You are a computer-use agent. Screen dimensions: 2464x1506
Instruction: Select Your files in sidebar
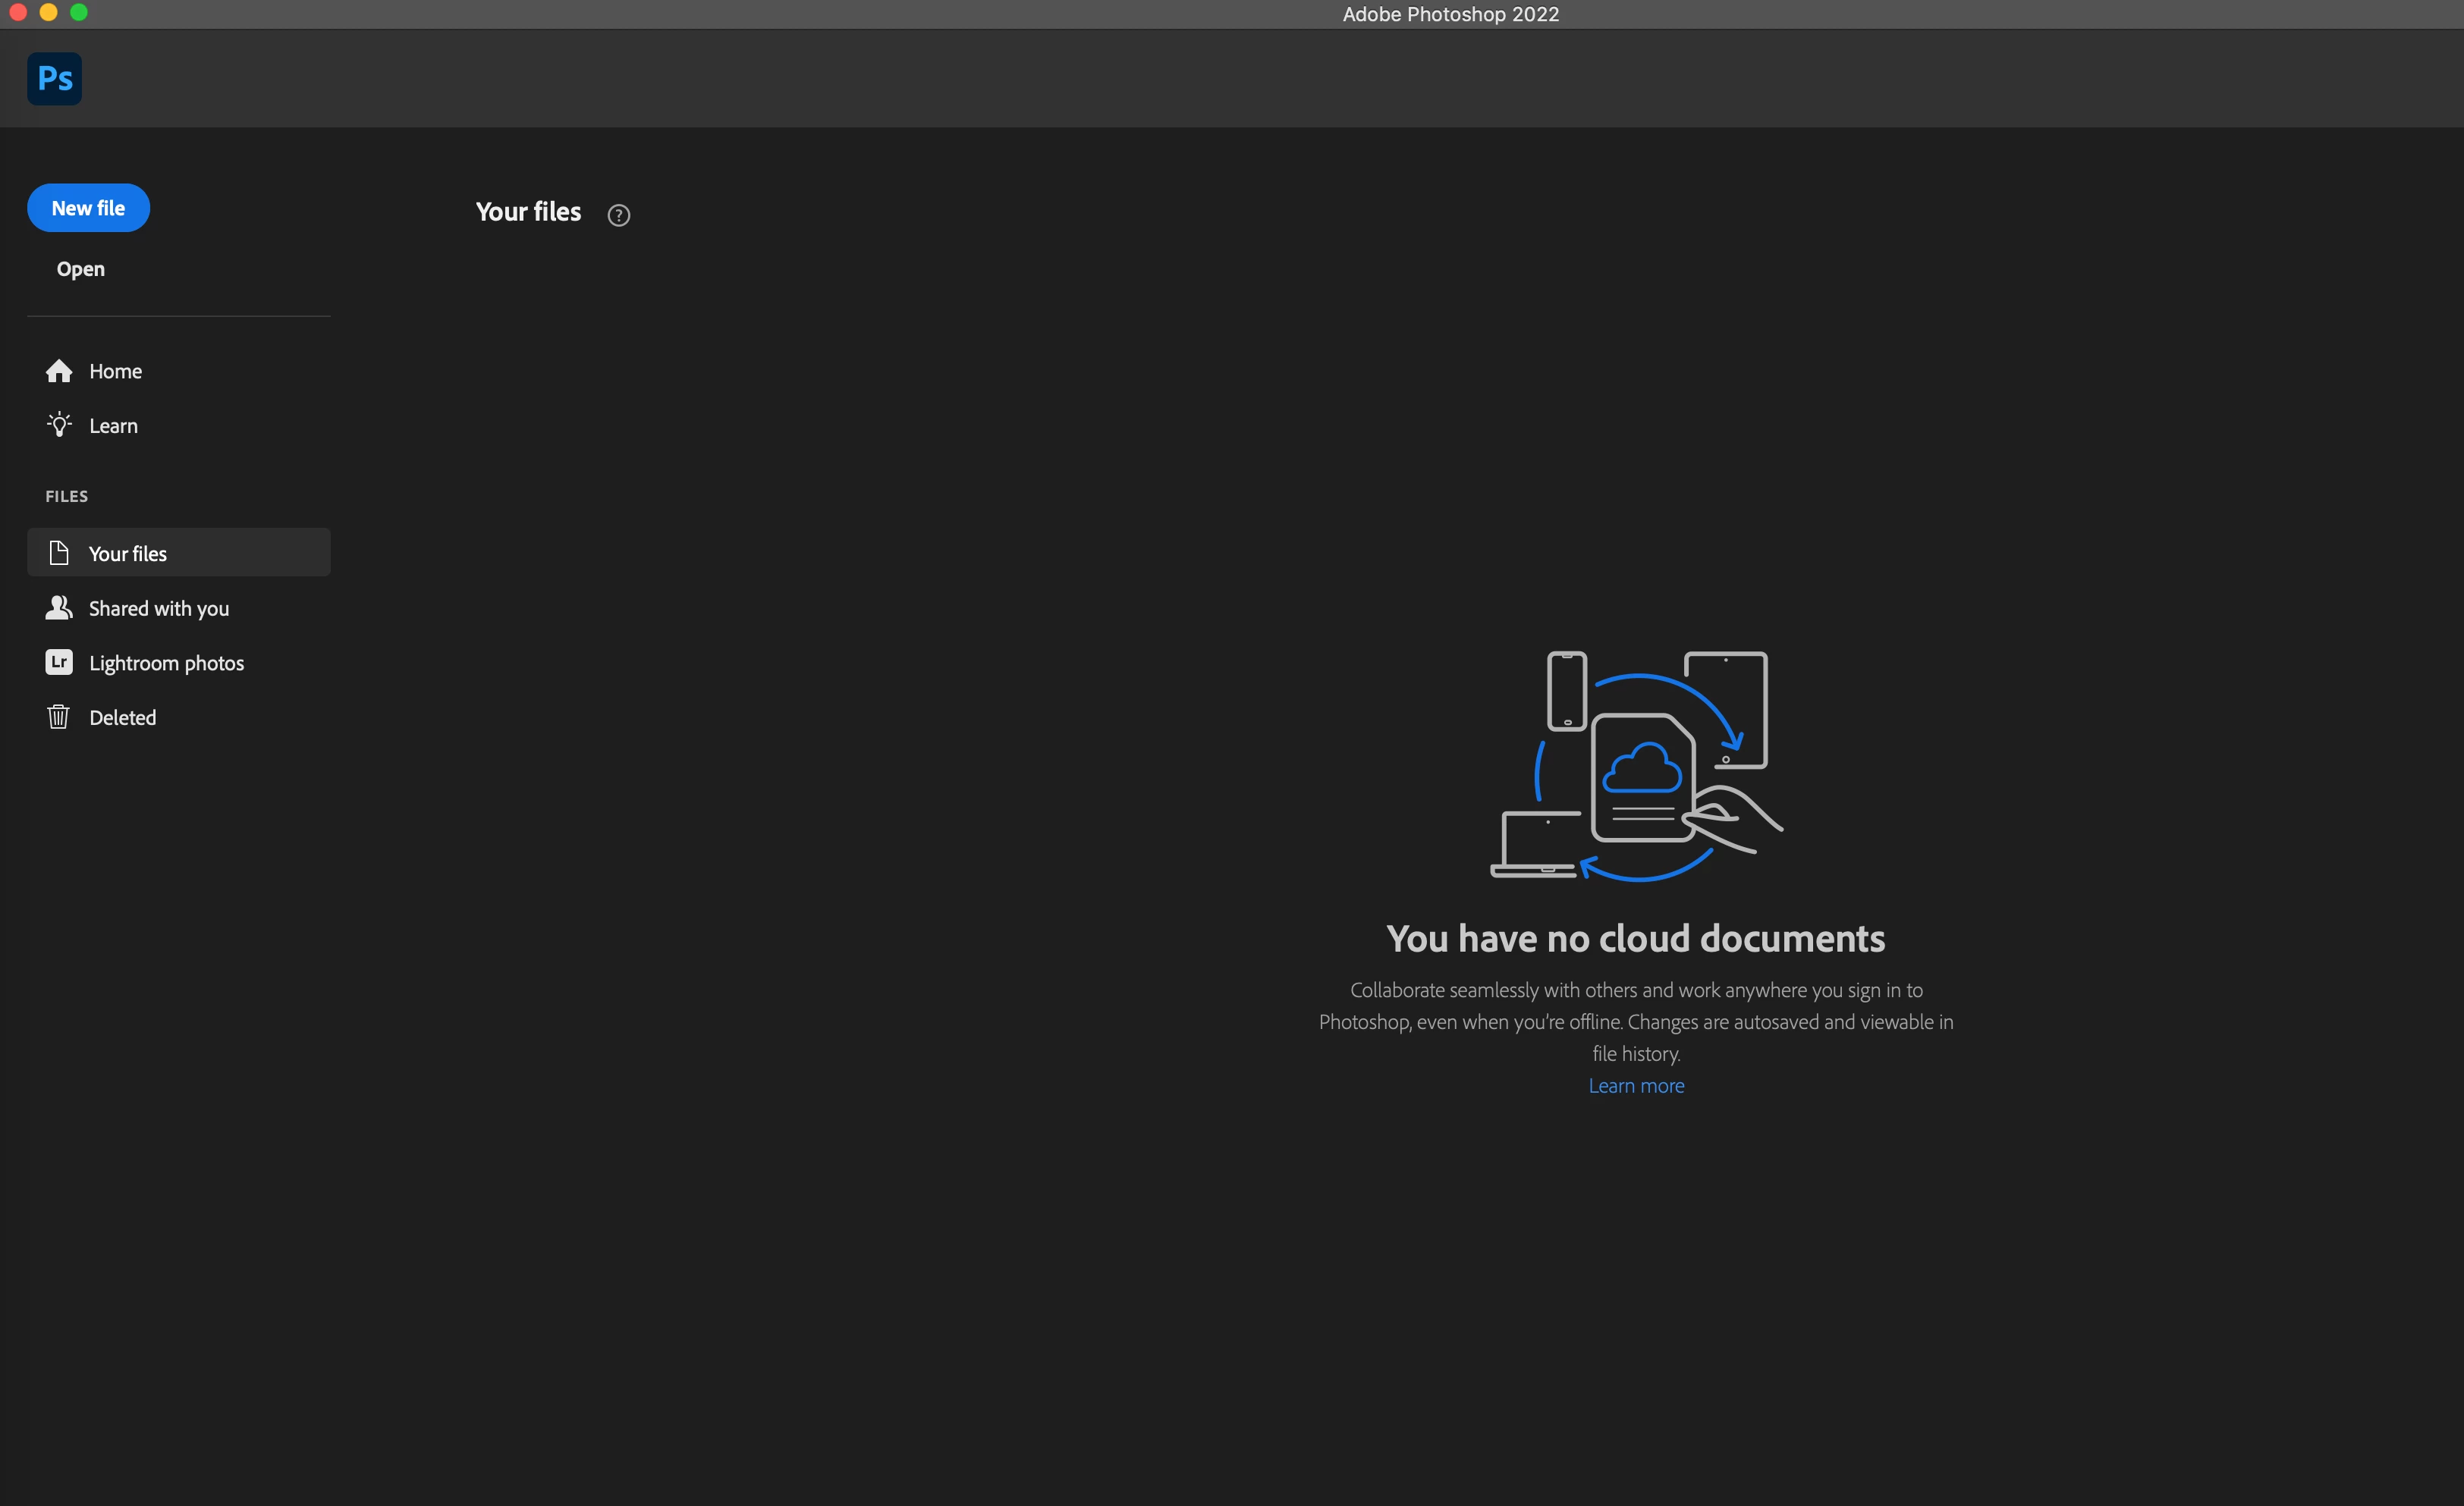128,554
